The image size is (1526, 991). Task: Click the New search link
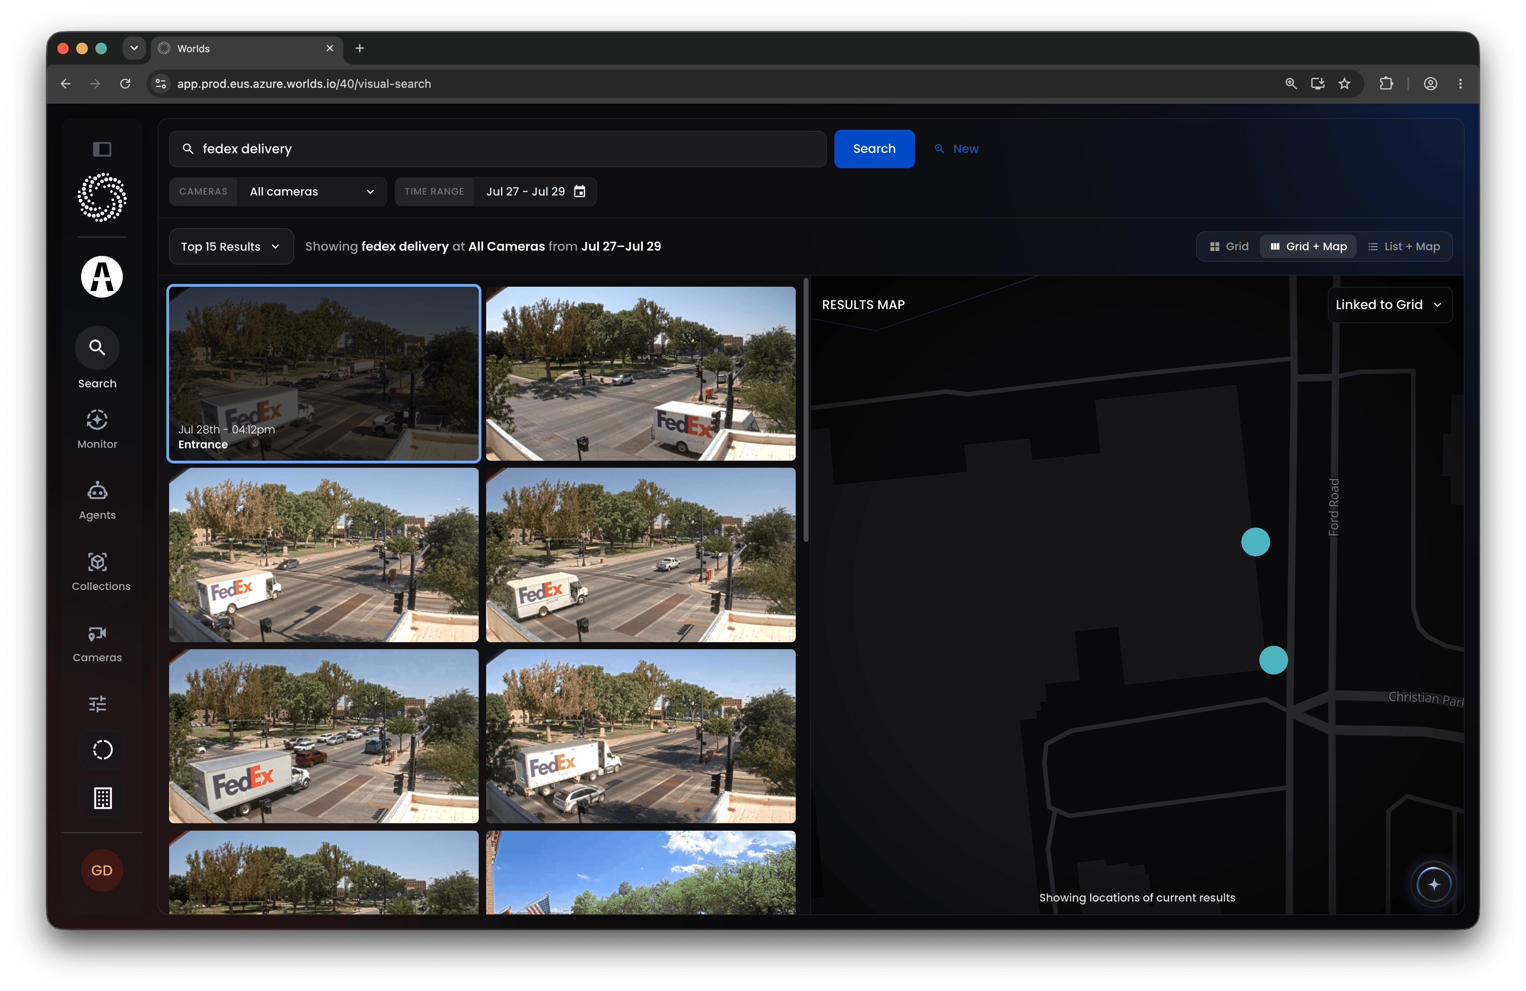click(957, 149)
